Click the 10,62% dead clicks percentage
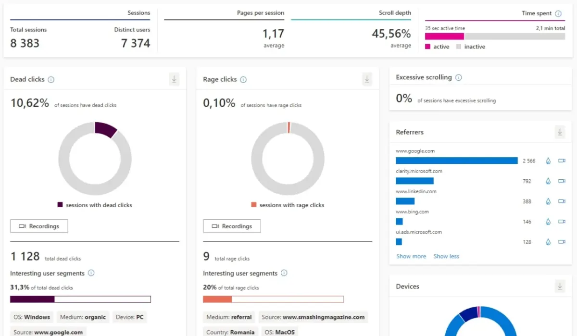This screenshot has width=577, height=336. click(x=30, y=103)
